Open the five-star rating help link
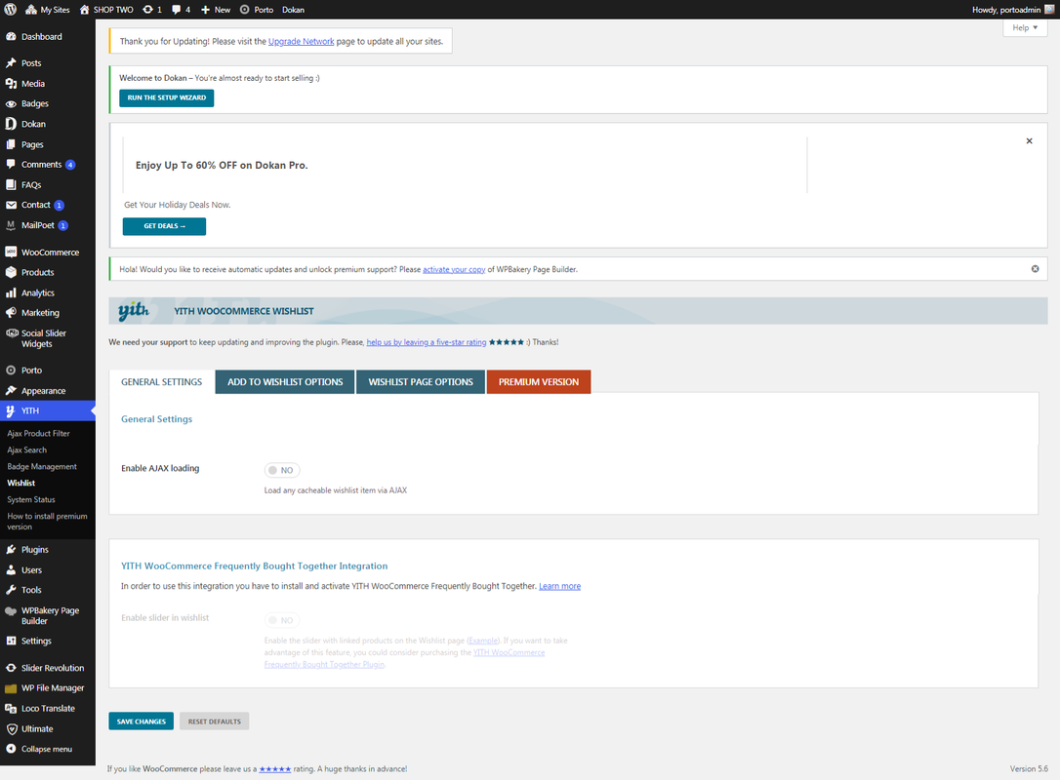 pos(426,342)
